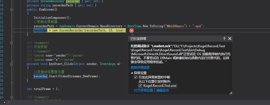The image size is (270, 105).
Task: Click the highlighted recorder variable on line 24
Action: [x=41, y=30]
